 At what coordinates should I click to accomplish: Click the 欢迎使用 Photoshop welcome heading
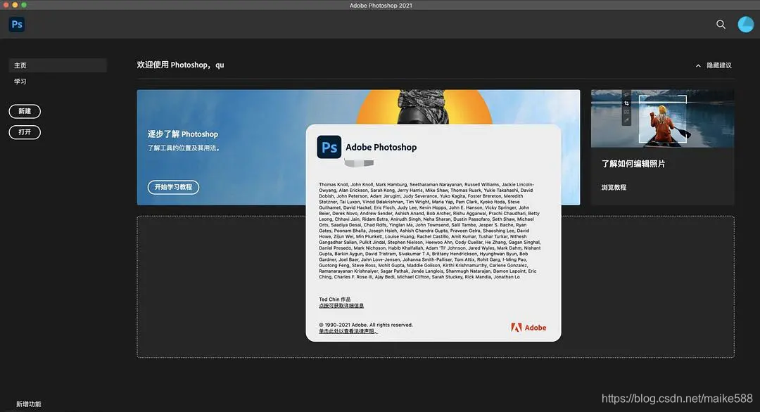tap(180, 65)
